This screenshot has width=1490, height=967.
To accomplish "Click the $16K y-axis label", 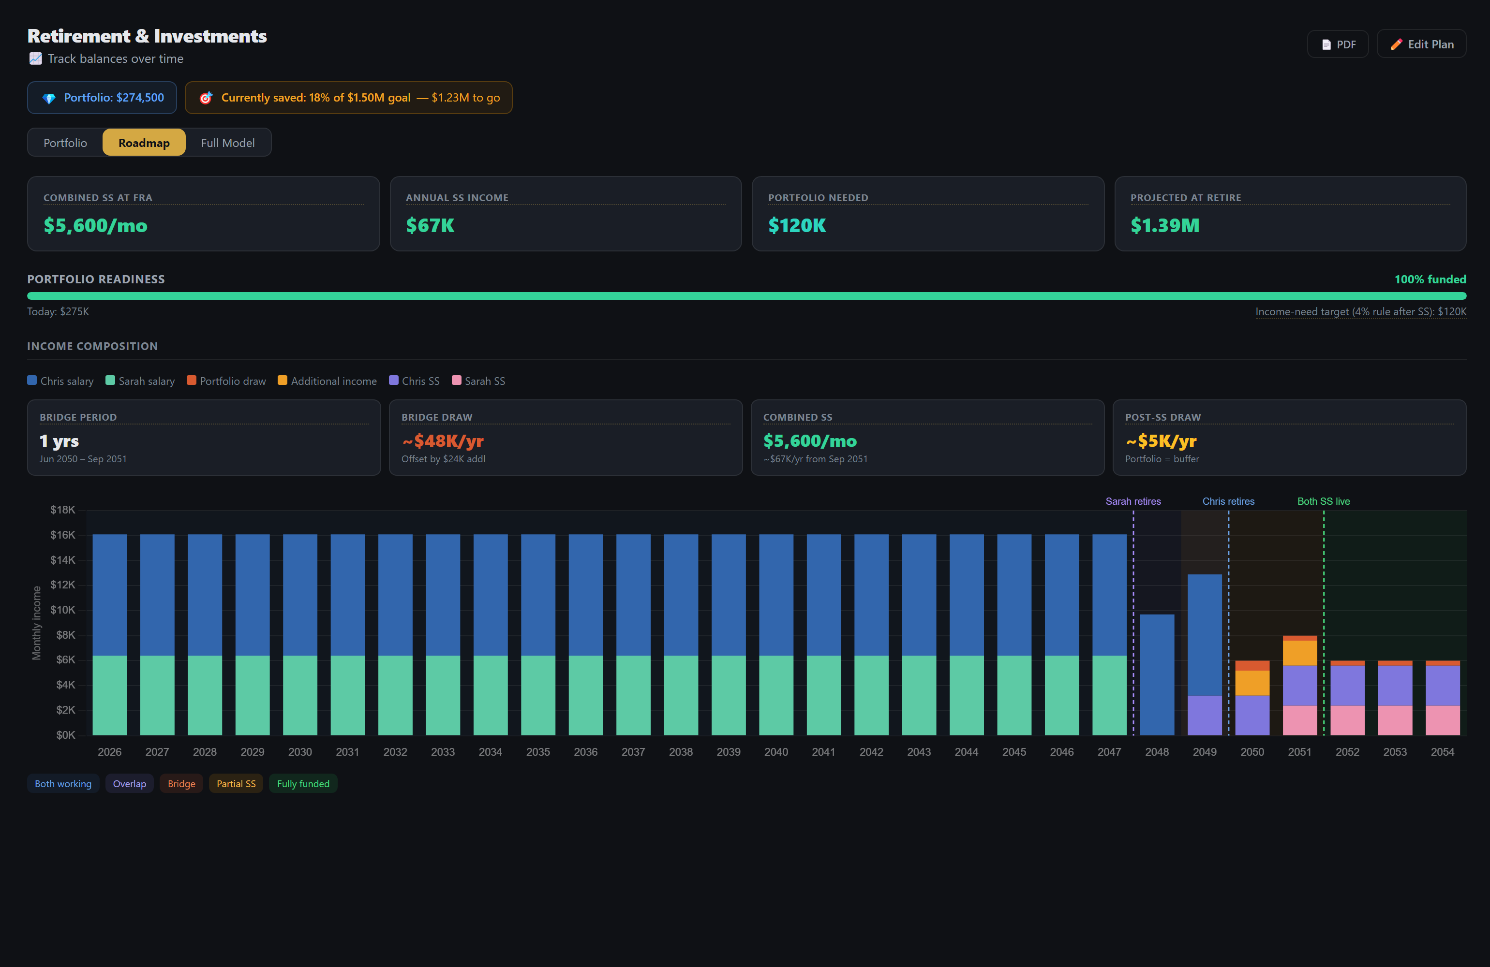I will pos(62,535).
